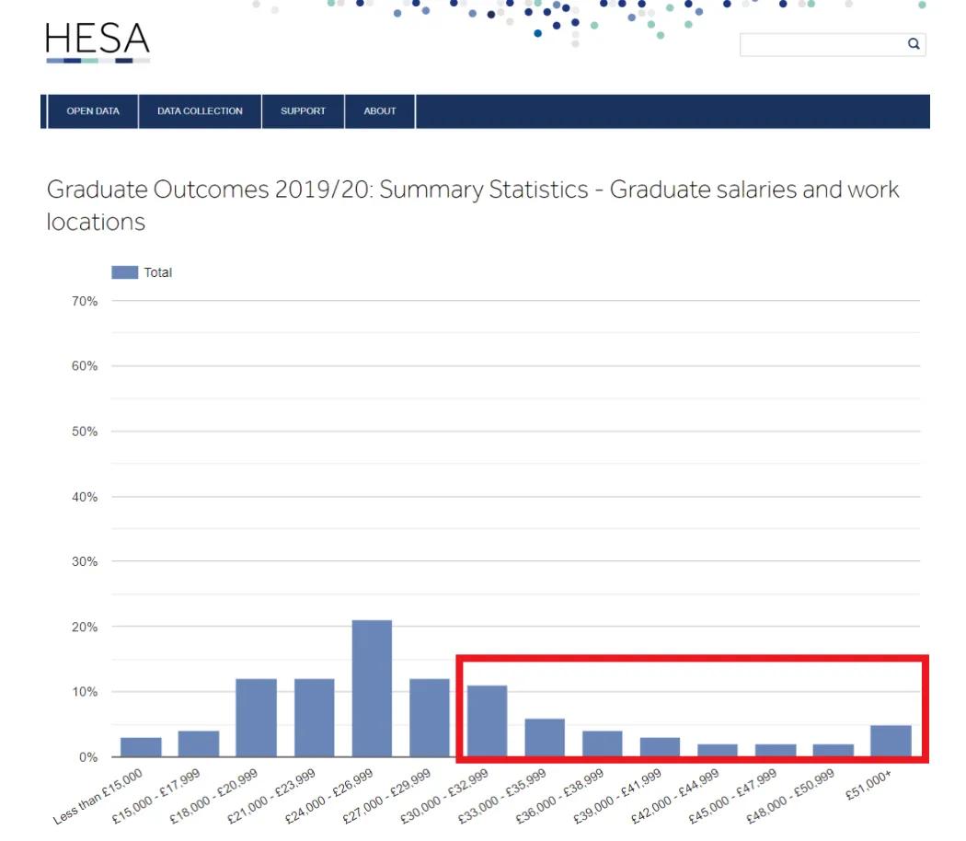Click the blue Total legend swatch
966x841 pixels.
(124, 272)
